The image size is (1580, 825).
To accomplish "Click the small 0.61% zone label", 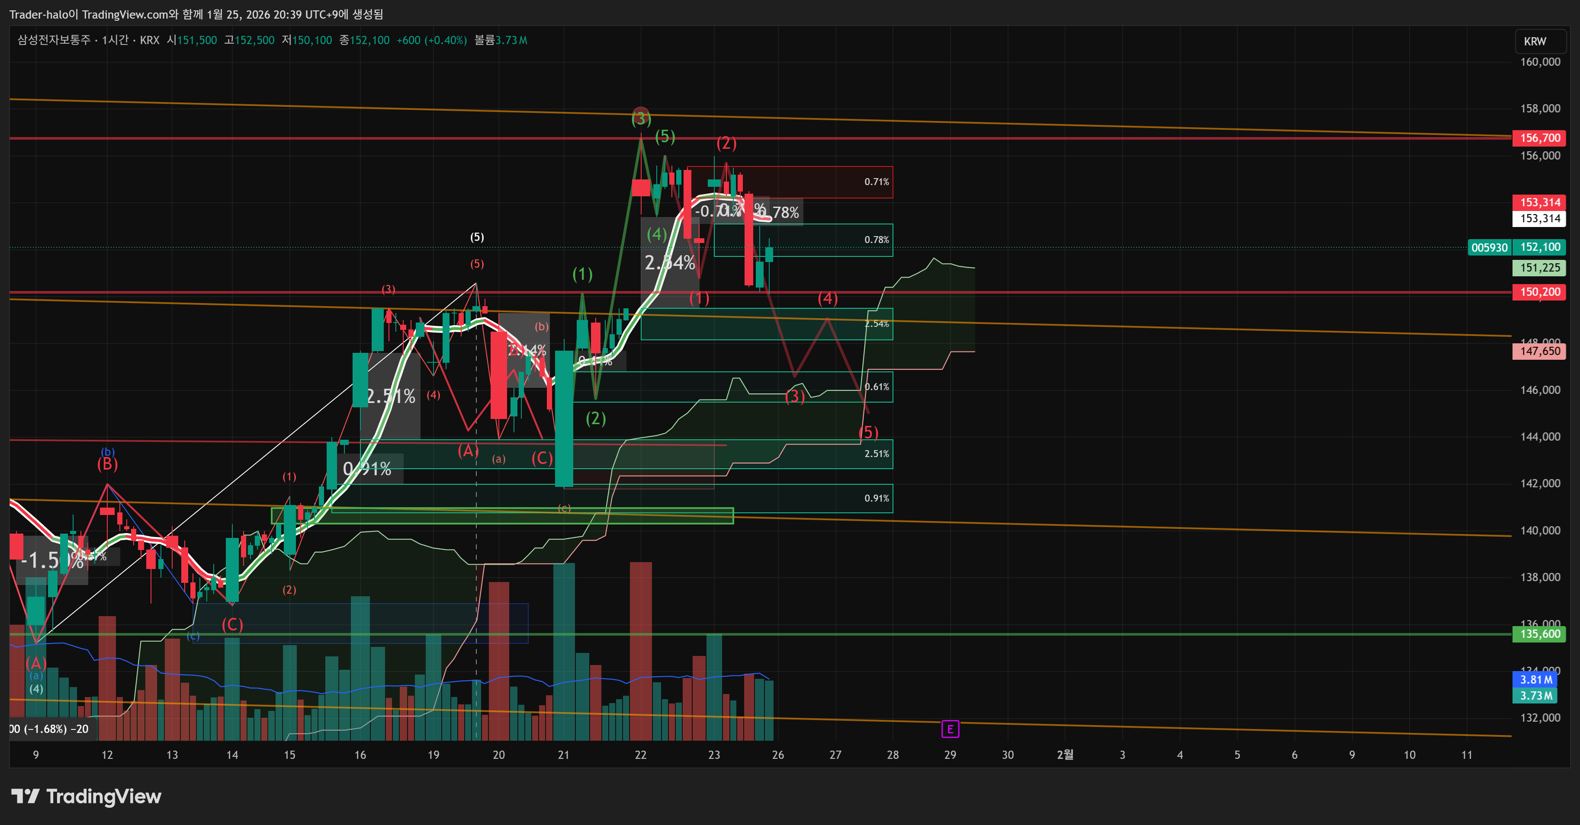I will tap(877, 387).
